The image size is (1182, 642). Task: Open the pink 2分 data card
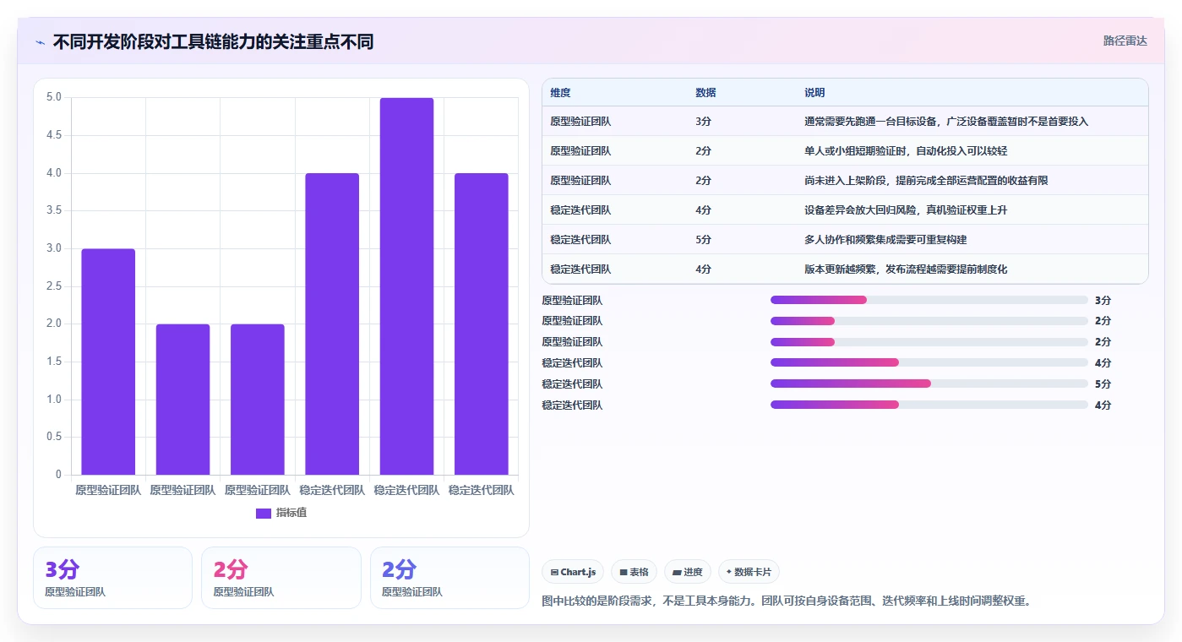point(281,578)
